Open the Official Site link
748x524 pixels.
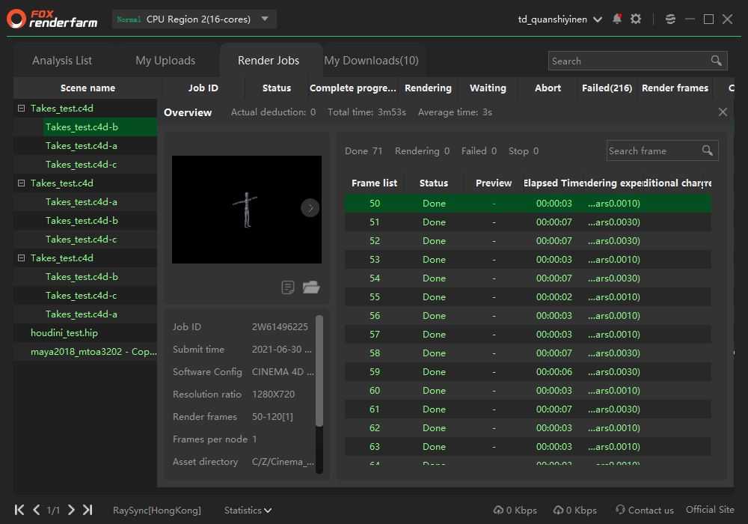coord(710,510)
